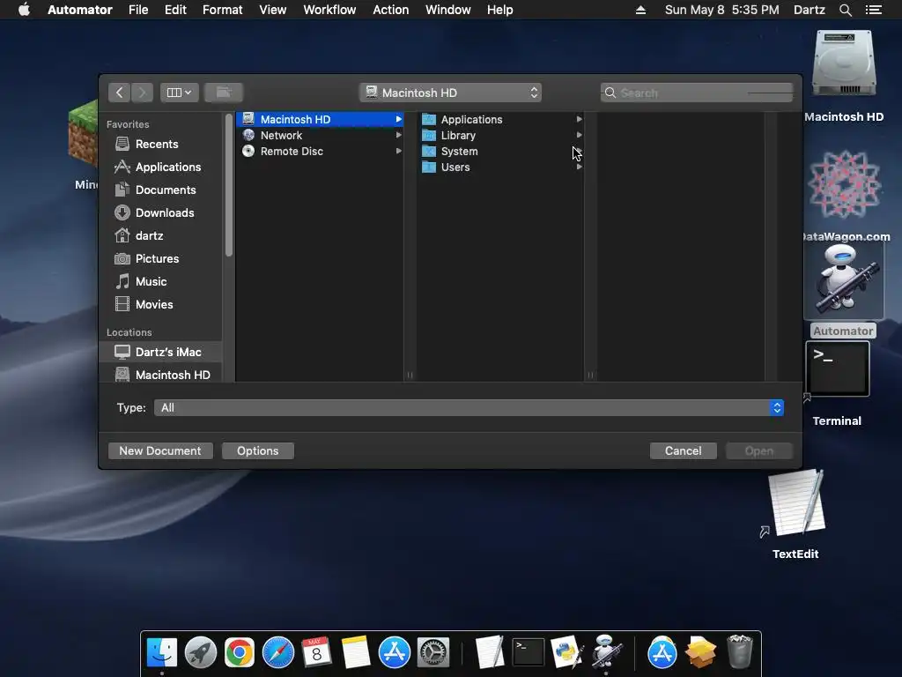Open the Workflow menu
This screenshot has width=902, height=677.
tap(329, 10)
